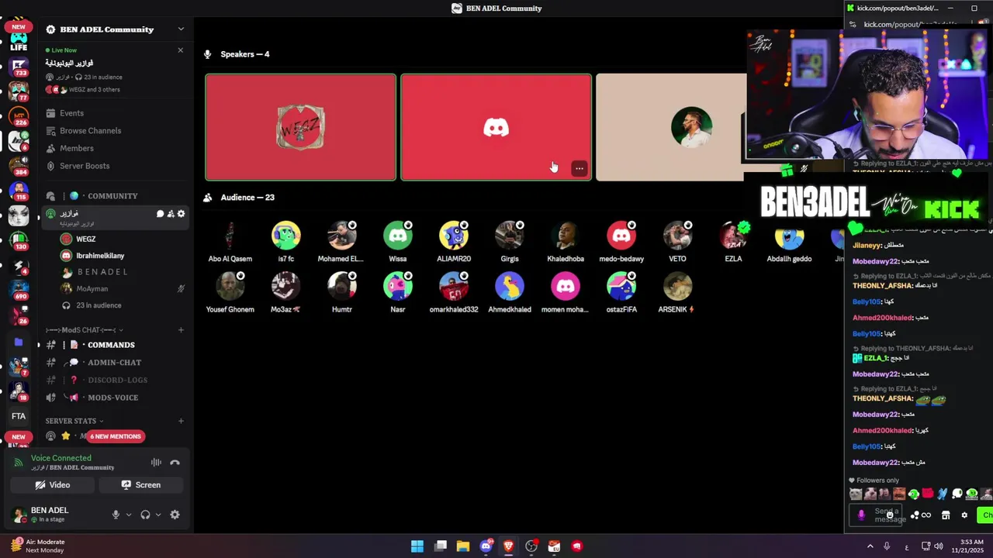Select the COMMUNITY channel
Viewport: 993px width, 558px height.
112,196
